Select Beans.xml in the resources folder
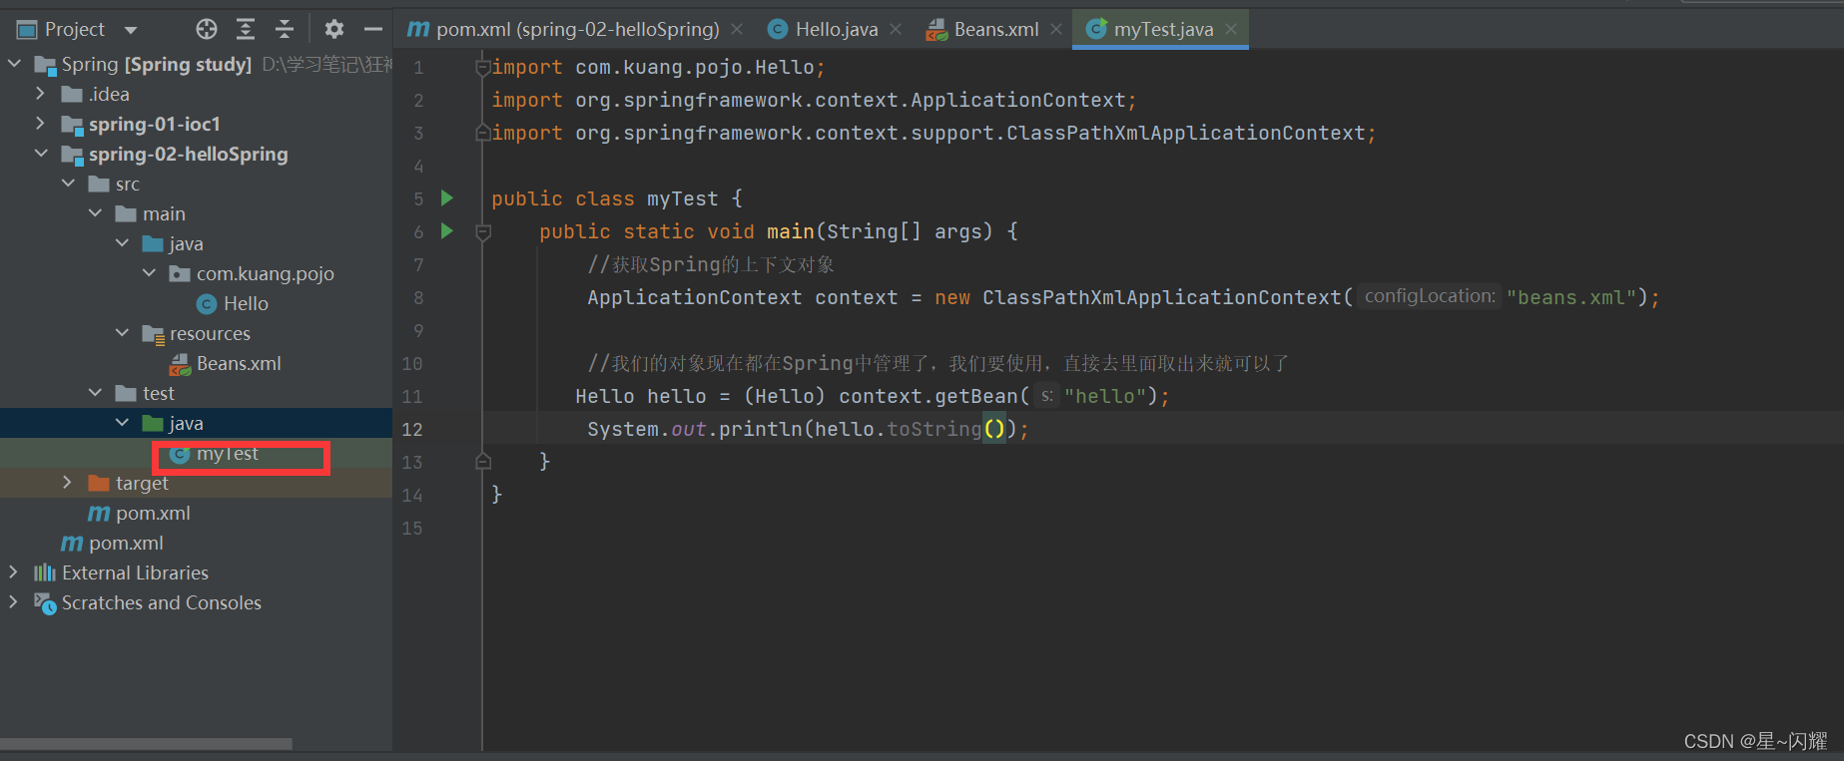 click(239, 363)
